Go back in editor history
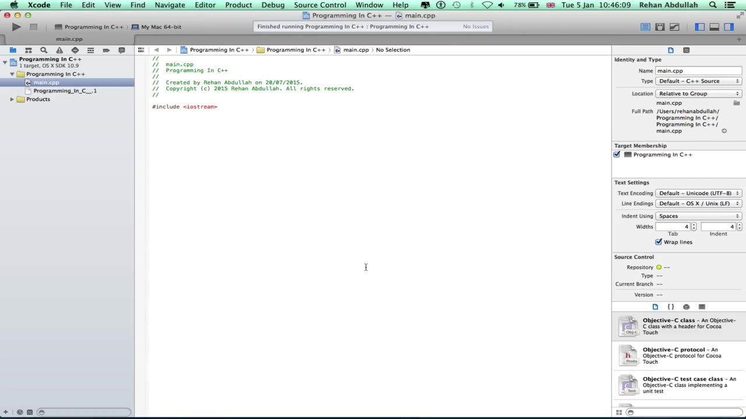Image resolution: width=746 pixels, height=419 pixels. pos(156,50)
